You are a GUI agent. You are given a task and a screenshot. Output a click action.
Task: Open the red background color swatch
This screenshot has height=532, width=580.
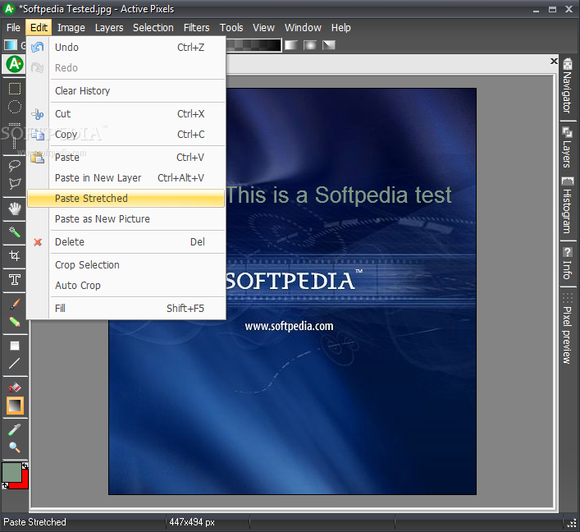pos(23,481)
